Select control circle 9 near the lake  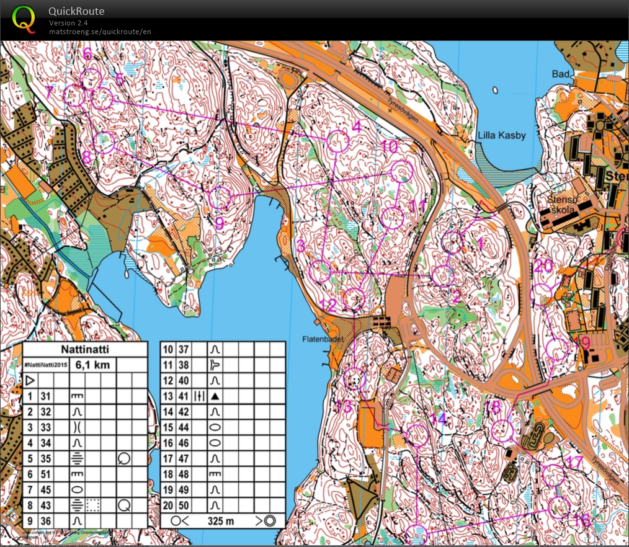coord(220,197)
